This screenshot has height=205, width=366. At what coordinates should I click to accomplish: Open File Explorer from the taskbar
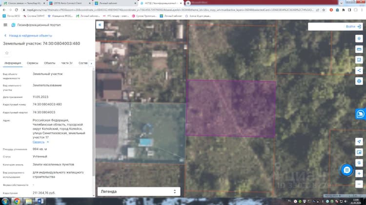tap(28, 201)
